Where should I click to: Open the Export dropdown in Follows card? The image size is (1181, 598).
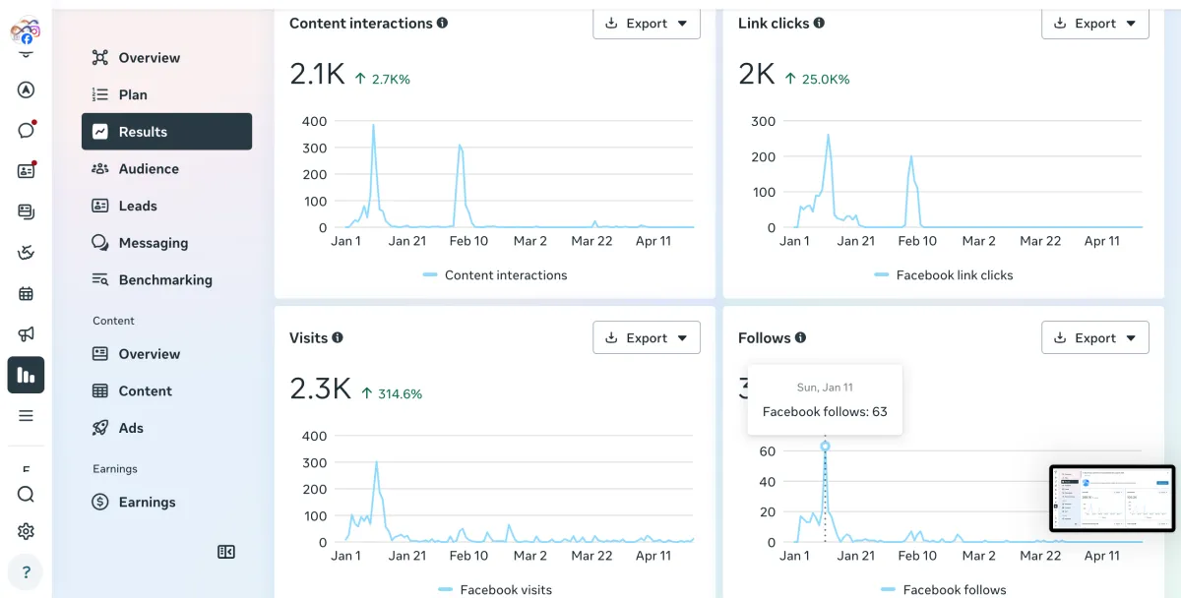pyautogui.click(x=1095, y=337)
